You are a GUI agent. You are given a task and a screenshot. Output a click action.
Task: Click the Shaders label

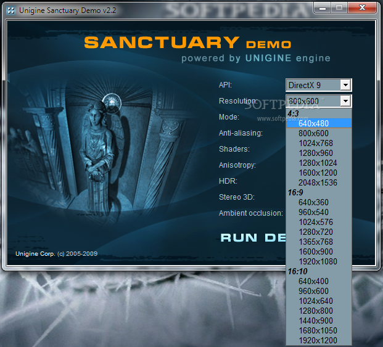tap(234, 149)
